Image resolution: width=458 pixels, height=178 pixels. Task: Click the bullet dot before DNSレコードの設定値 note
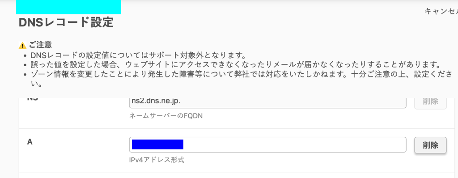[x=25, y=55]
